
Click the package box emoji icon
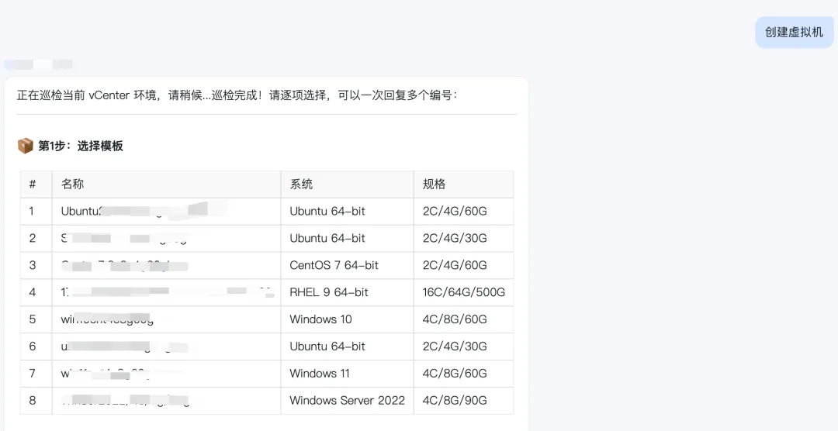[26, 146]
